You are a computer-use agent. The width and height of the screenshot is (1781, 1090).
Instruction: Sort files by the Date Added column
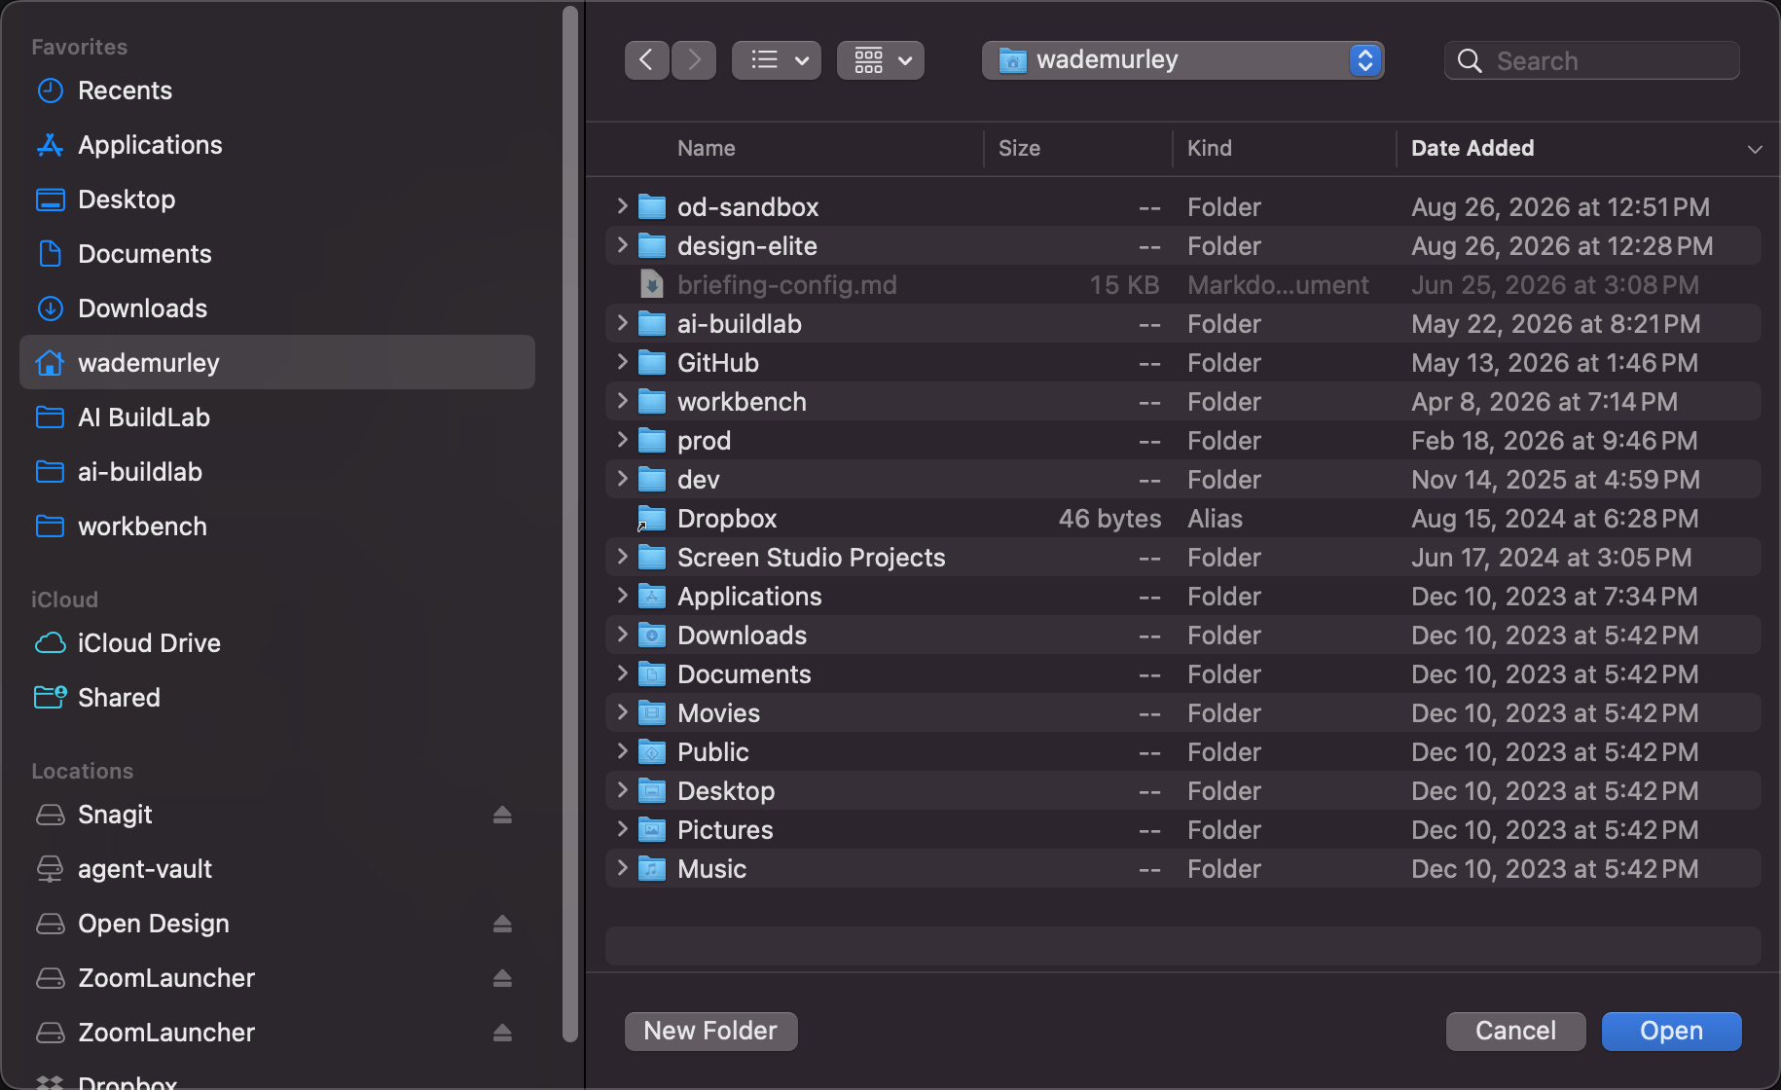pos(1472,148)
